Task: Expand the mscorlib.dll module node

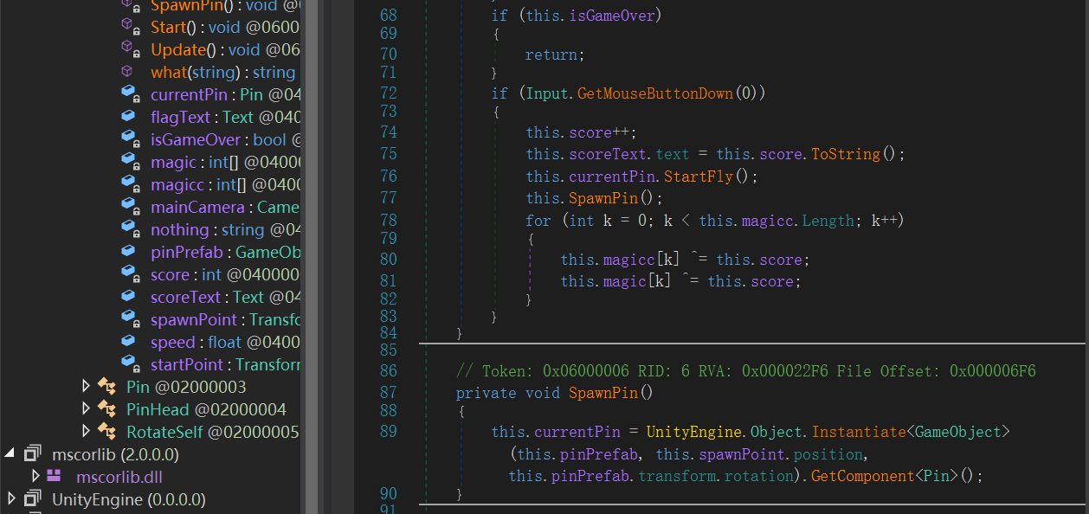Action: [x=35, y=476]
